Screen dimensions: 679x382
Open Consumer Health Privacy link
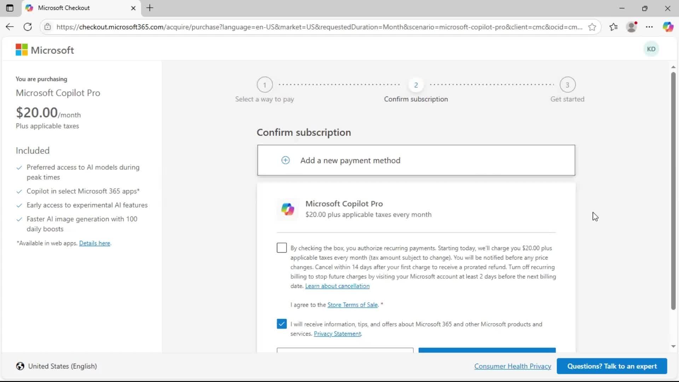point(512,366)
